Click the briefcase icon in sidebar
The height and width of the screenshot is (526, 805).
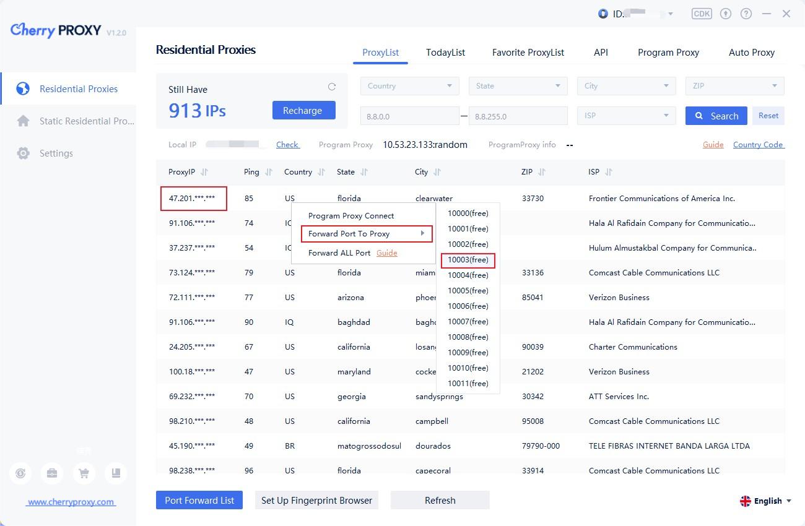click(52, 473)
